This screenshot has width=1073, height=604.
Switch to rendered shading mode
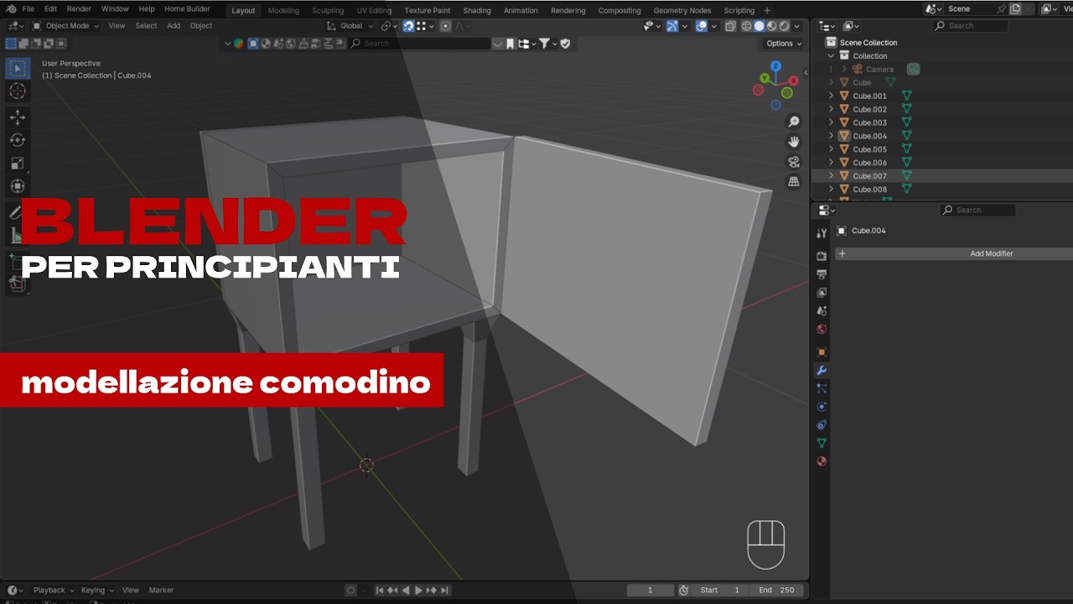pos(785,26)
